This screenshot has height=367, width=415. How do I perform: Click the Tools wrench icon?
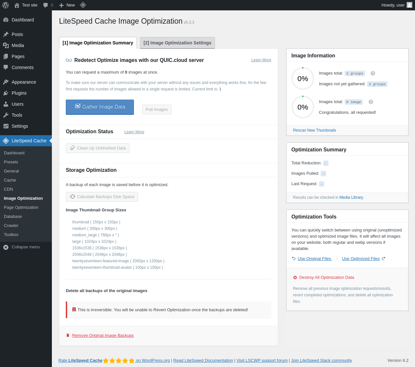[6, 115]
